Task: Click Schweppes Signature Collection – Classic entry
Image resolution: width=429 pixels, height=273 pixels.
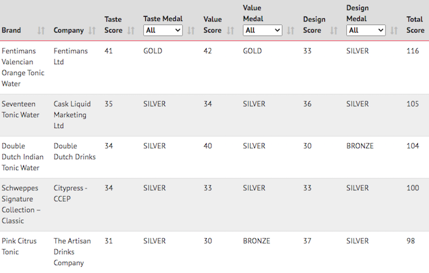Action: click(21, 204)
